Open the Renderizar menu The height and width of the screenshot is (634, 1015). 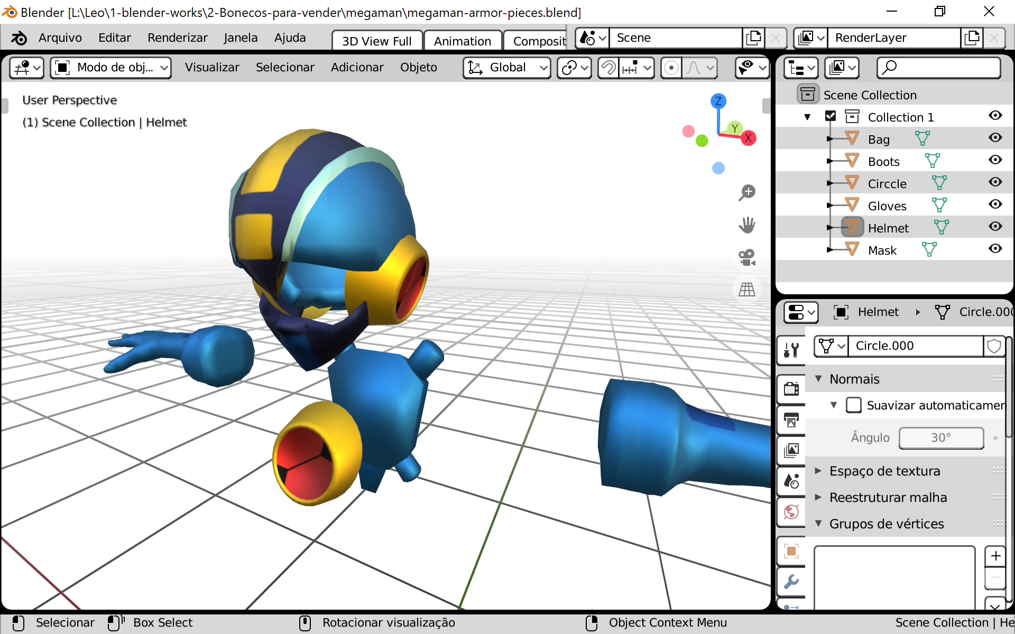pyautogui.click(x=177, y=38)
